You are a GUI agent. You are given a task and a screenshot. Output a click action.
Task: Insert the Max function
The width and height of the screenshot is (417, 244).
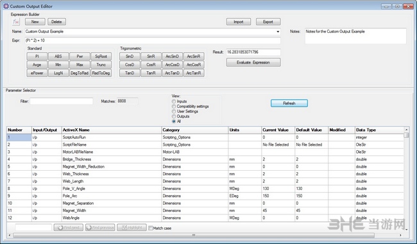point(80,65)
